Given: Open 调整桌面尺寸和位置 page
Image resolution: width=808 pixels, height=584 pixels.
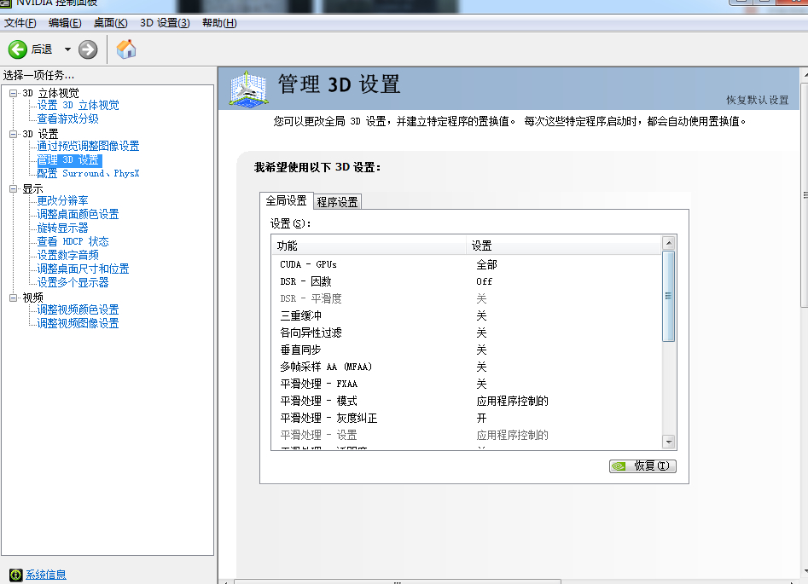Looking at the screenshot, I should pos(83,269).
